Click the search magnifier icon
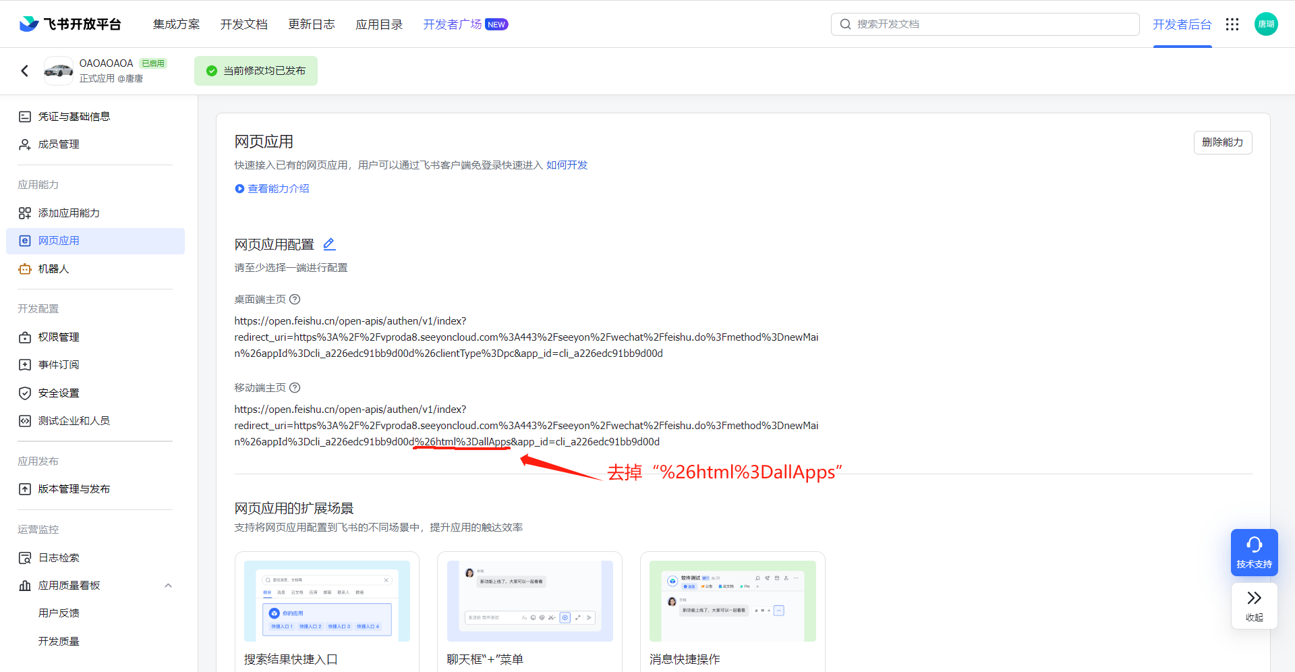 point(845,24)
